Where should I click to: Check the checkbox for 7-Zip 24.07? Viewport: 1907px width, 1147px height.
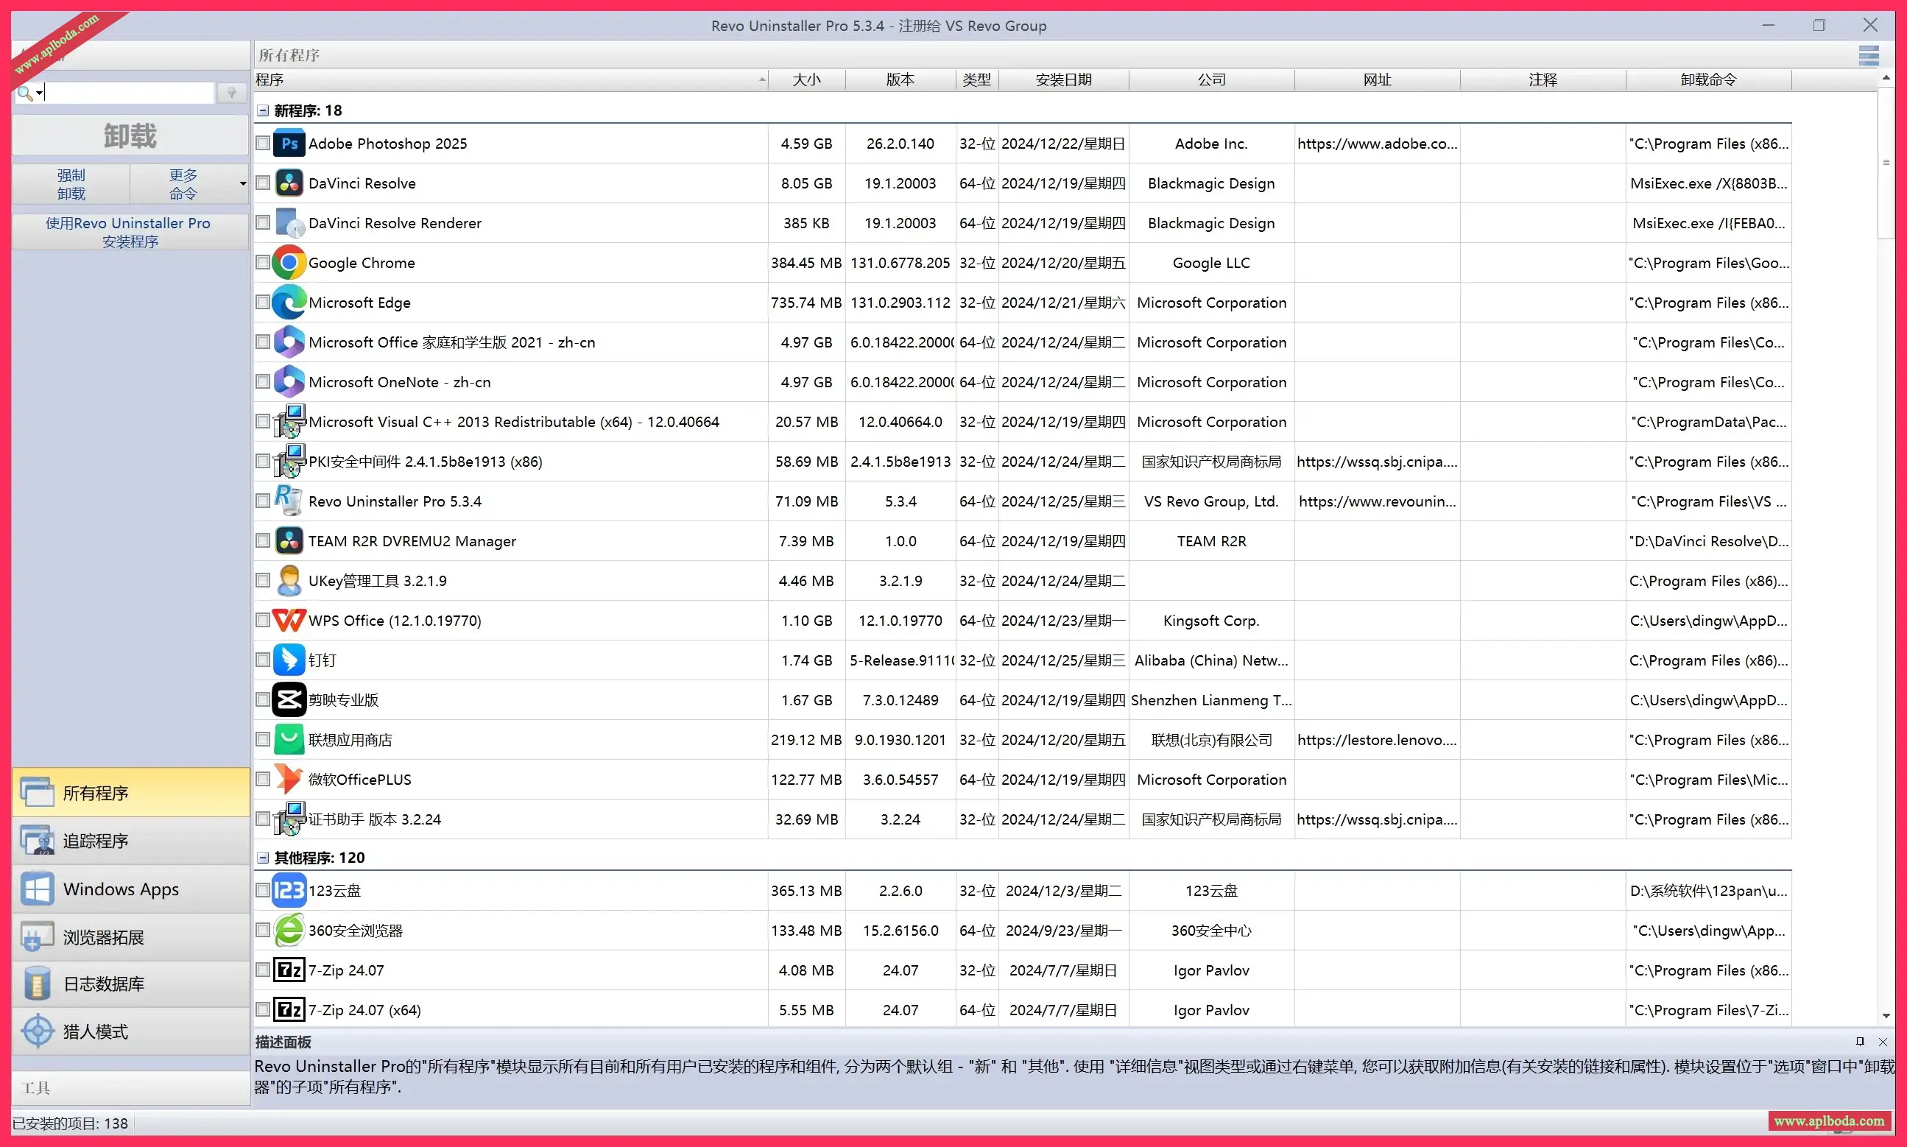tap(262, 970)
